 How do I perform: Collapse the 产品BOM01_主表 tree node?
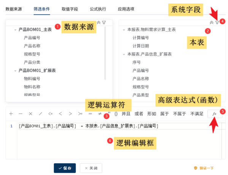click(x=15, y=30)
